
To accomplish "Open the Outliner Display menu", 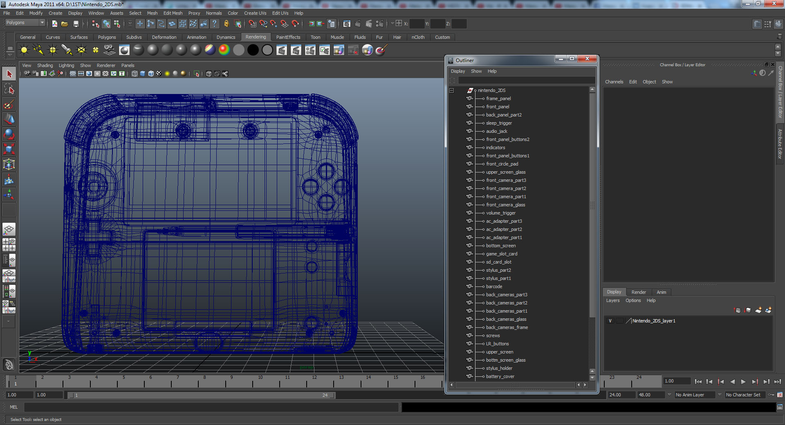I will (458, 71).
